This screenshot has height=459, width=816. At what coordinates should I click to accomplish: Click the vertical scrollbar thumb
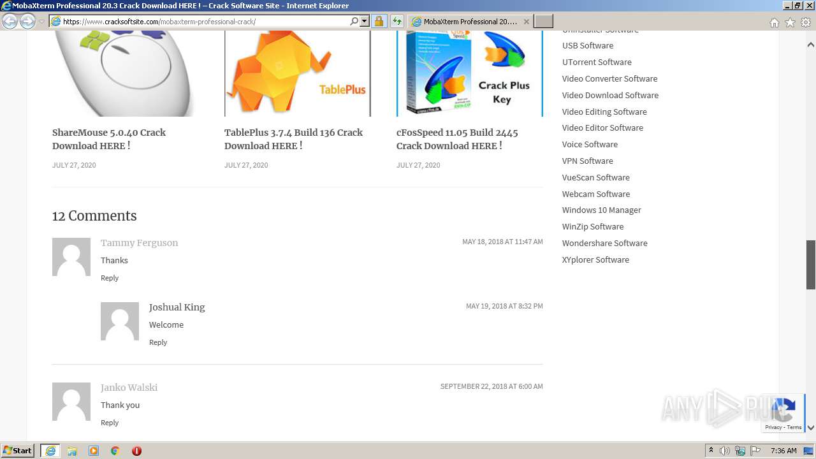pyautogui.click(x=811, y=265)
